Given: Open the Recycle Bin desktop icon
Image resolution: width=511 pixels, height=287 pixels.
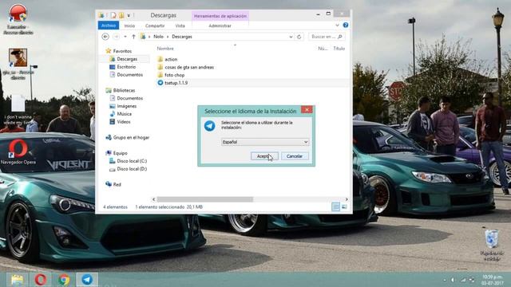Looking at the screenshot, I should point(492,245).
